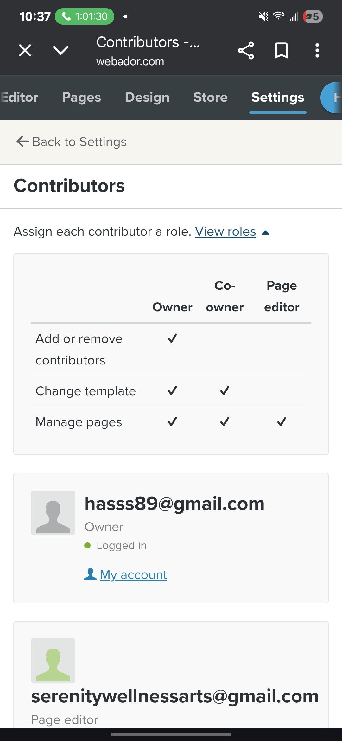The width and height of the screenshot is (342, 741).
Task: Switch to the Design tab
Action: pyautogui.click(x=147, y=97)
